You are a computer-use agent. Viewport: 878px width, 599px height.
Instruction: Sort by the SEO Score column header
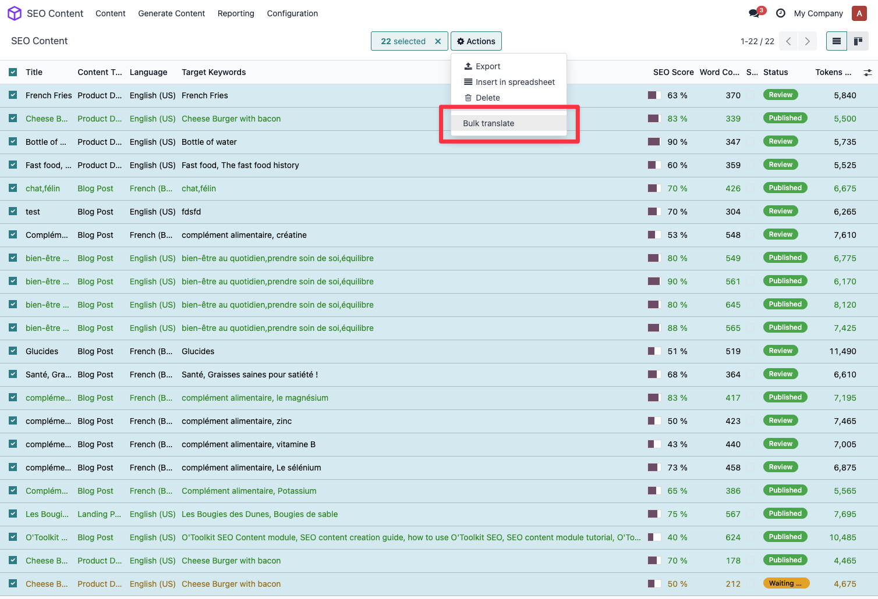pos(673,72)
